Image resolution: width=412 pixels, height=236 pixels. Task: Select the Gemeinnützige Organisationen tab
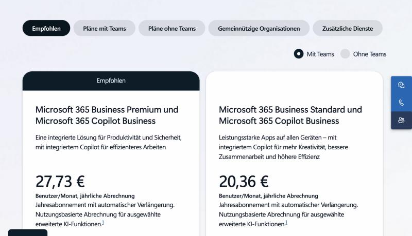pyautogui.click(x=259, y=28)
